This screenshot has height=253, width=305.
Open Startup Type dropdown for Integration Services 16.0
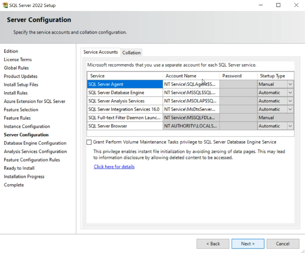pyautogui.click(x=290, y=109)
